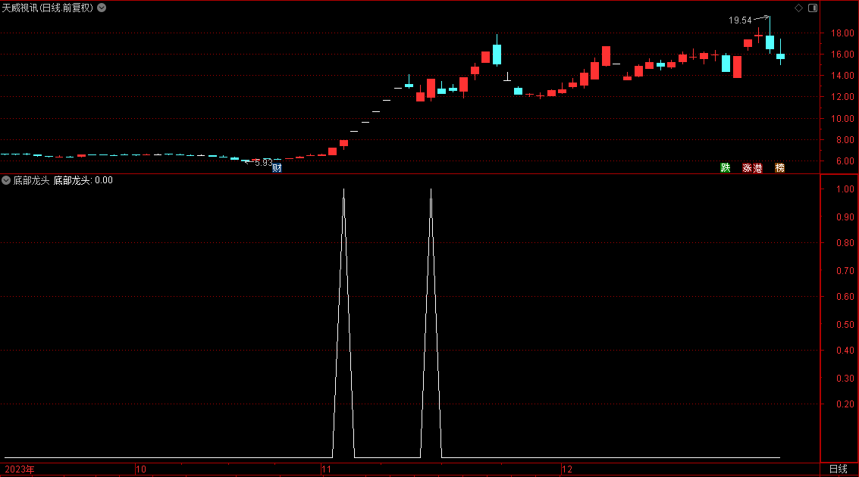Click the diamond marker icon at top right
Screen dimensions: 859x477
(799, 8)
